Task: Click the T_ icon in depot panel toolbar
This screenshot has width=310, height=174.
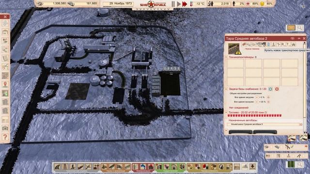Action: 288,44
